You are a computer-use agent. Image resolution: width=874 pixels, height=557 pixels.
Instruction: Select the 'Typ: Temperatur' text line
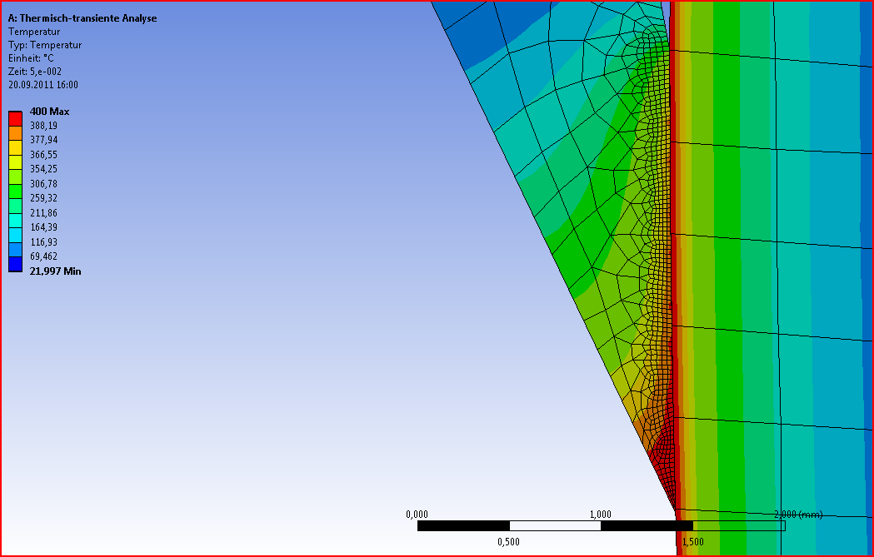pyautogui.click(x=45, y=45)
